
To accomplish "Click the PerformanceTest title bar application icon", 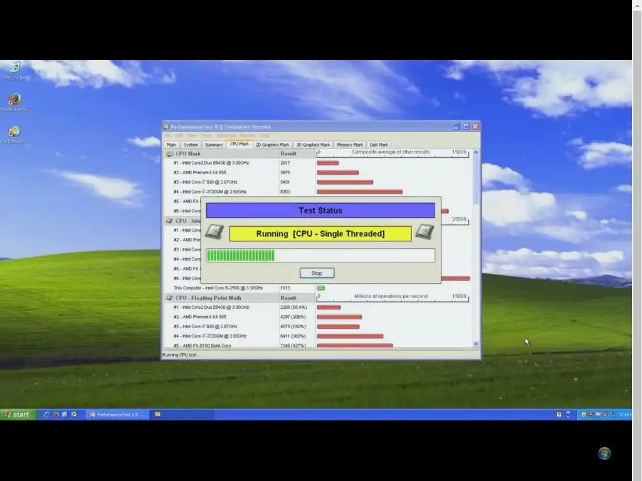I will 166,127.
